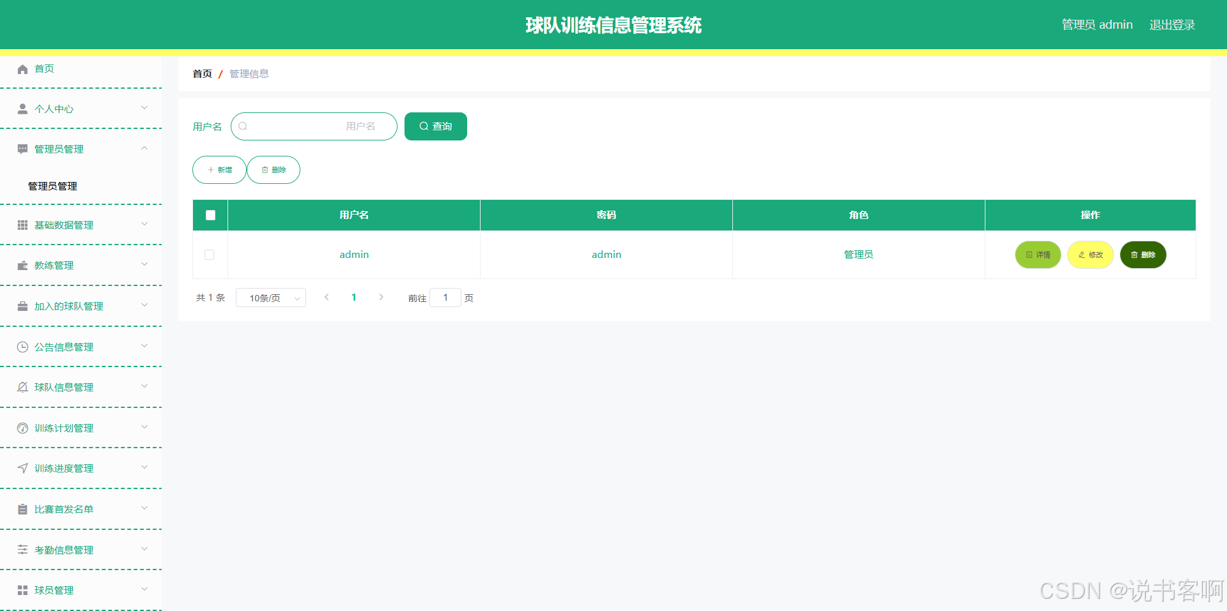
Task: Click the 管理信息 breadcrumb text
Action: pyautogui.click(x=249, y=74)
